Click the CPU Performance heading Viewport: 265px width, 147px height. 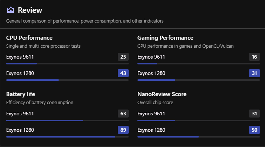point(29,38)
